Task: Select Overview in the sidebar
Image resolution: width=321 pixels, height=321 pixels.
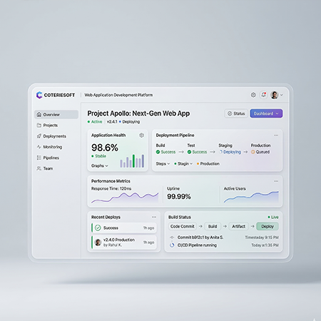Action: click(56, 114)
